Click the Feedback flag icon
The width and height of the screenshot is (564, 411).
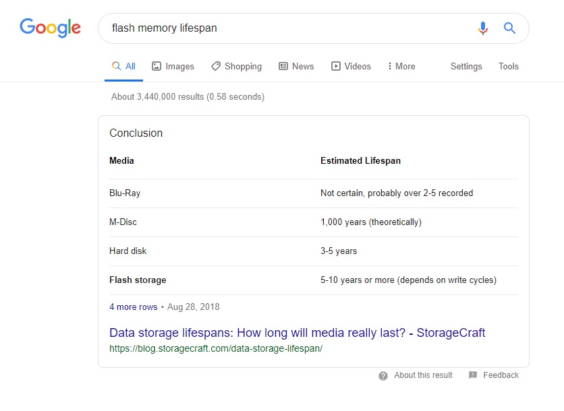click(x=473, y=375)
